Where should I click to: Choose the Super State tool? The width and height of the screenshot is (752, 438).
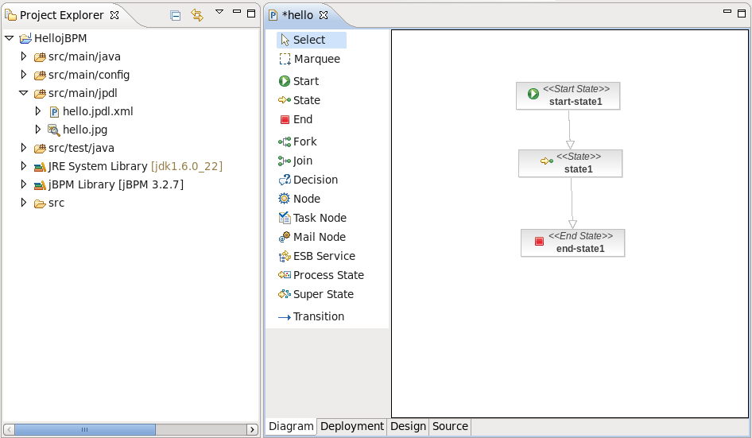tap(316, 294)
